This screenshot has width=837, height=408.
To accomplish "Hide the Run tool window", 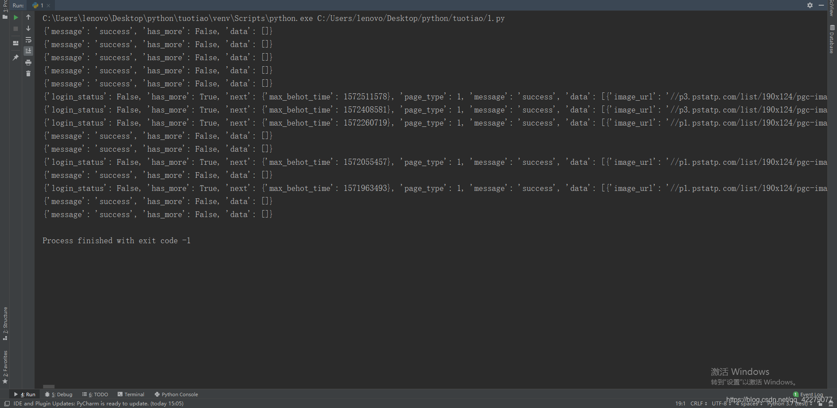I will point(821,5).
